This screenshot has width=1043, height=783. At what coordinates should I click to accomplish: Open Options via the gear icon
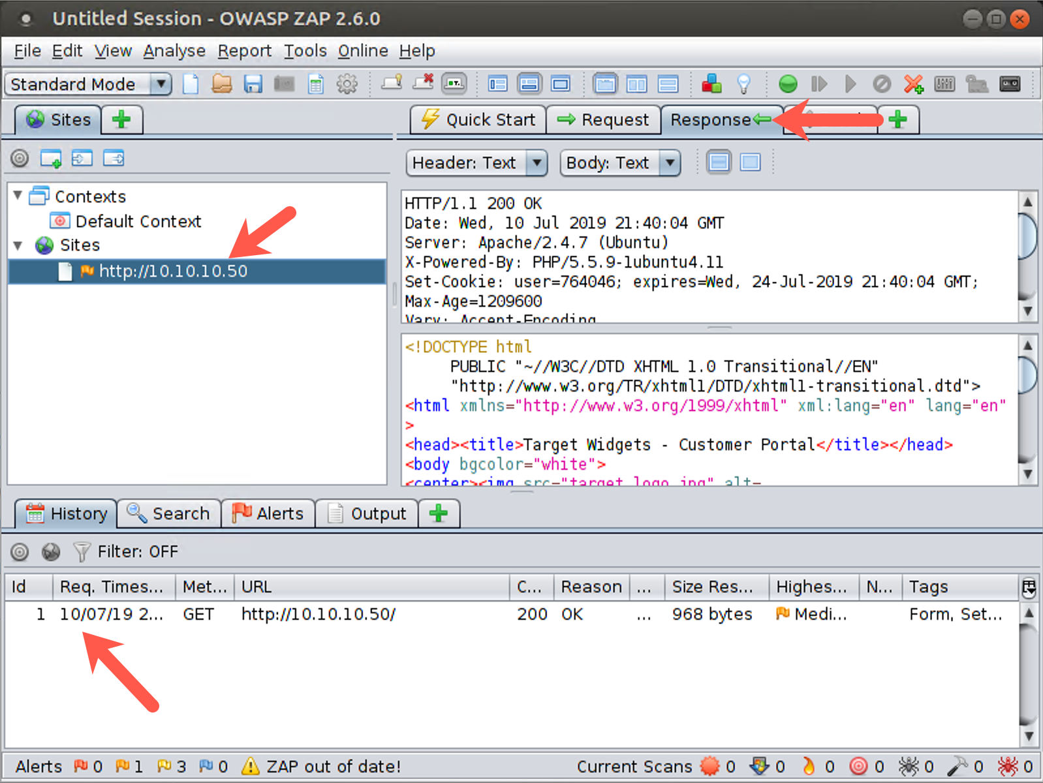click(x=347, y=84)
